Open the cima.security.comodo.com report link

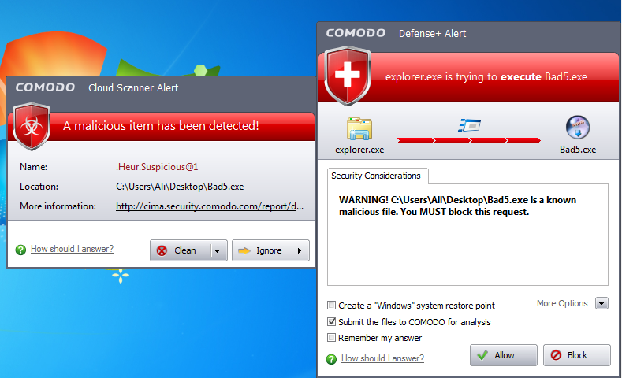click(210, 206)
